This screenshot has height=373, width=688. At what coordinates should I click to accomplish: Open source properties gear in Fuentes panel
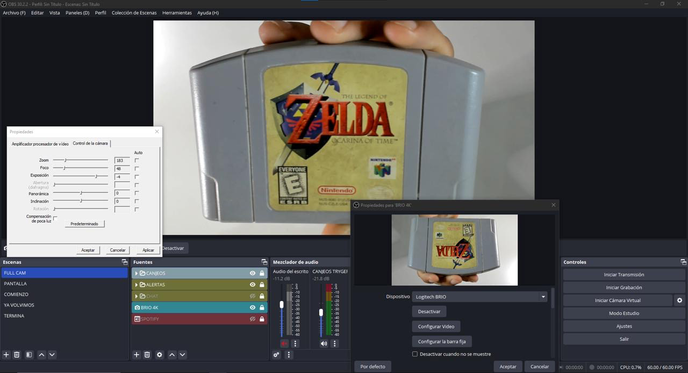pyautogui.click(x=159, y=355)
